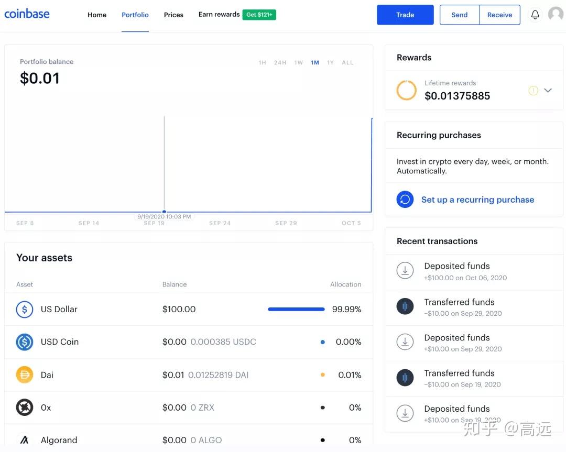The height and width of the screenshot is (452, 566).
Task: Click the $0.01 portfolio balance value
Action: (40, 78)
